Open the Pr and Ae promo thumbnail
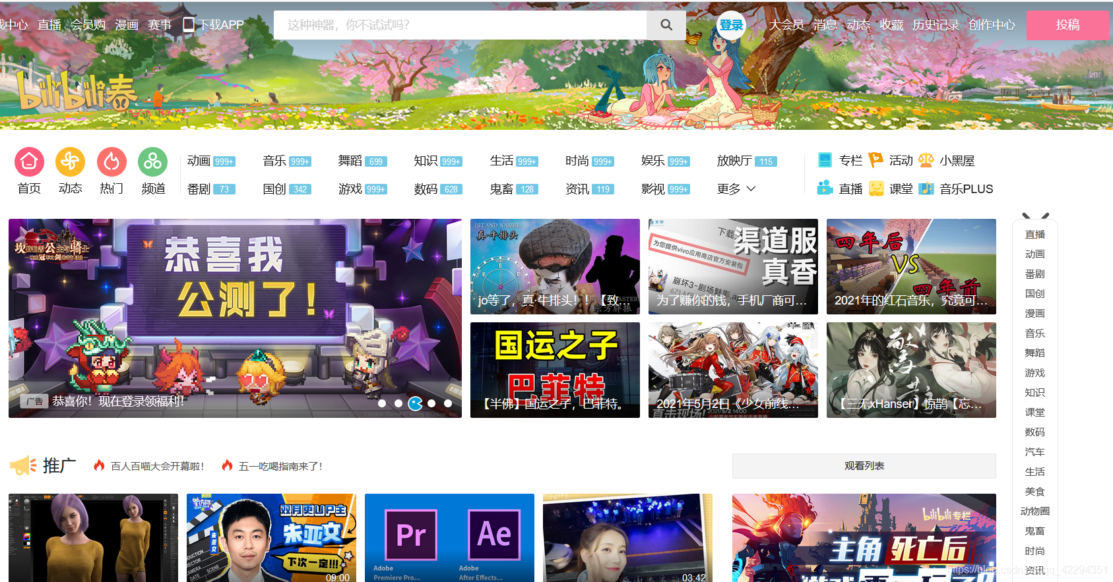 pos(449,538)
